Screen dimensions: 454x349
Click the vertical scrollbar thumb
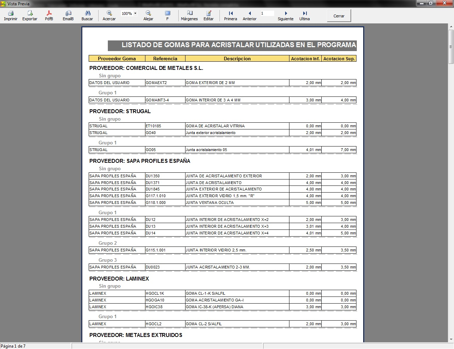[x=451, y=46]
